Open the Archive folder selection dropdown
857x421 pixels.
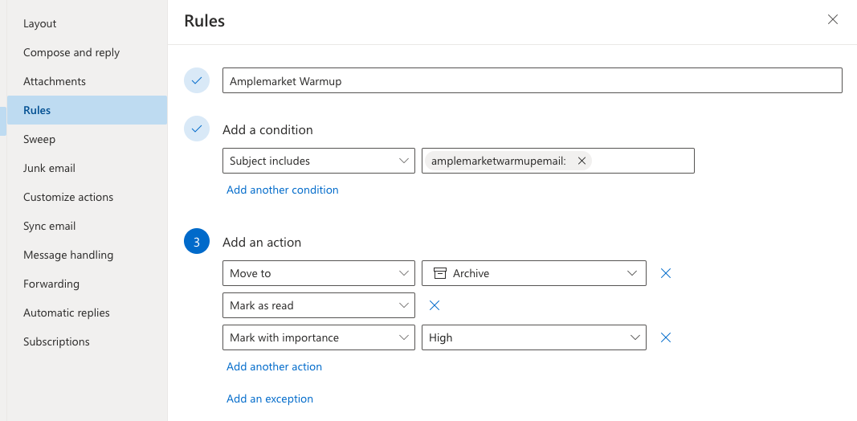pyautogui.click(x=534, y=273)
